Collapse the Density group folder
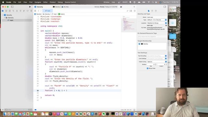 (5, 18)
